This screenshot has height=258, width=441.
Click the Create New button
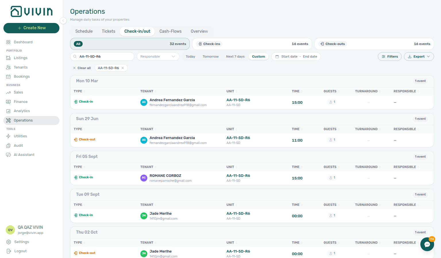pyautogui.click(x=31, y=28)
